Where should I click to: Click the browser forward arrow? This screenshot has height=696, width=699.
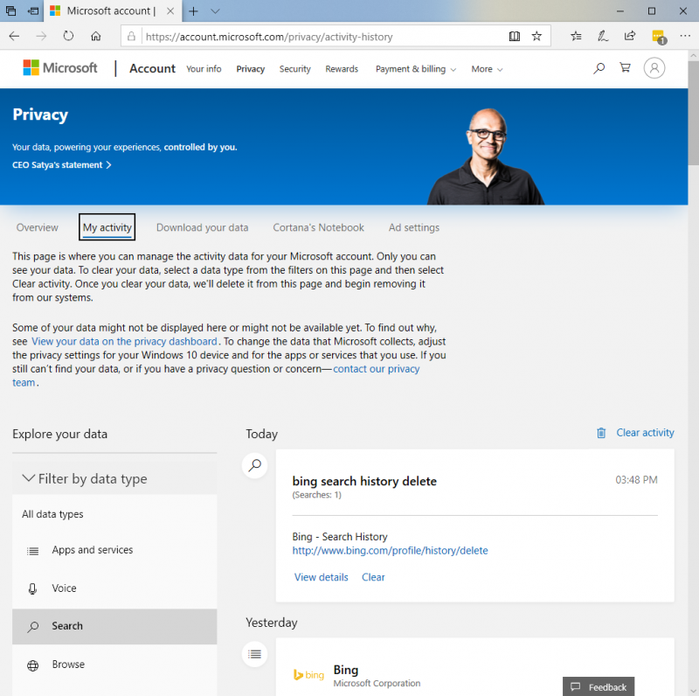tap(41, 36)
